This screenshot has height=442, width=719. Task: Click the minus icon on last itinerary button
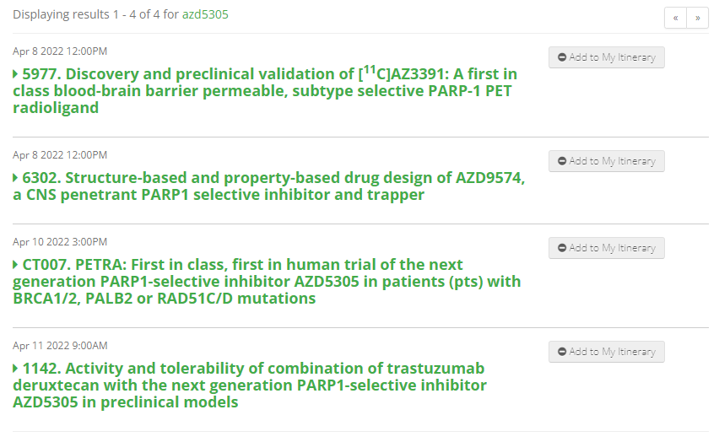click(562, 352)
